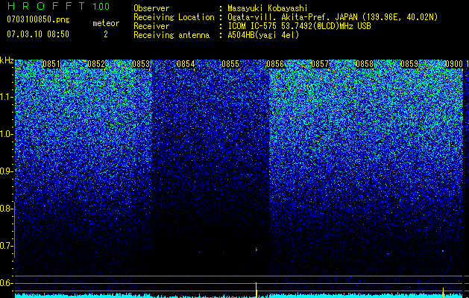Click the tall yellow power spike near 0856
469x298 pixels.
click(256, 290)
